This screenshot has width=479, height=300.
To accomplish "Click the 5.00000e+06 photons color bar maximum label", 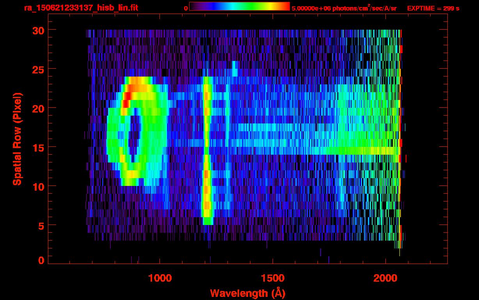I will tap(344, 8).
